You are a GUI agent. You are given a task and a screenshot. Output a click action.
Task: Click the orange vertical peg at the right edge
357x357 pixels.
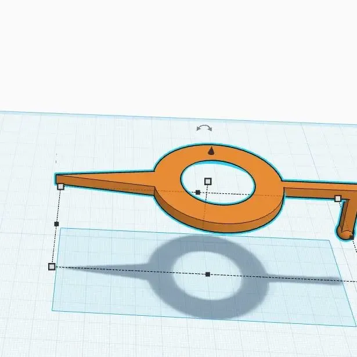tap(347, 219)
